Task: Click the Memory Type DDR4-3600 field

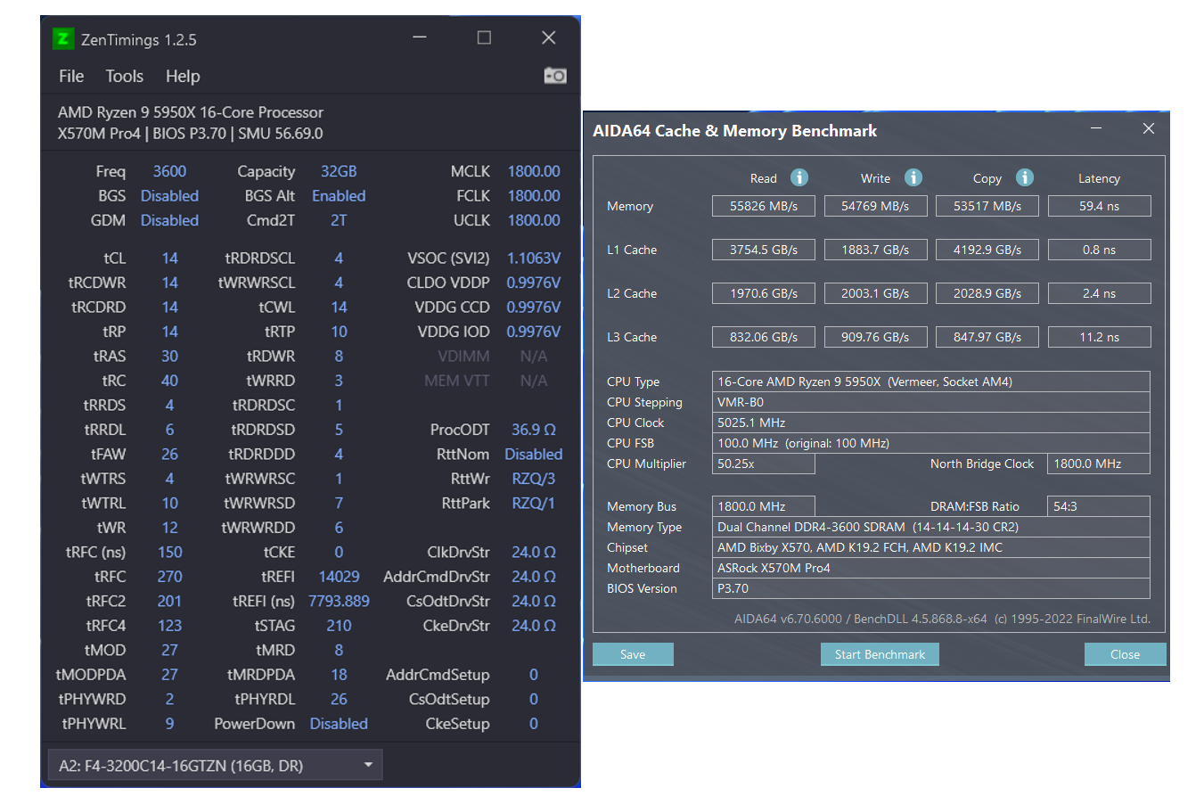Action: (931, 527)
